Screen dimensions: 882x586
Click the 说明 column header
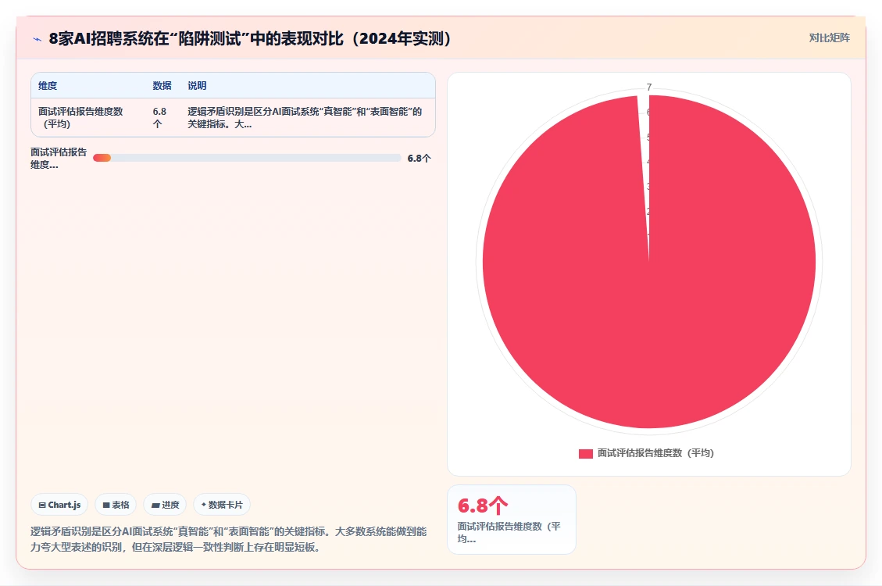(x=197, y=85)
